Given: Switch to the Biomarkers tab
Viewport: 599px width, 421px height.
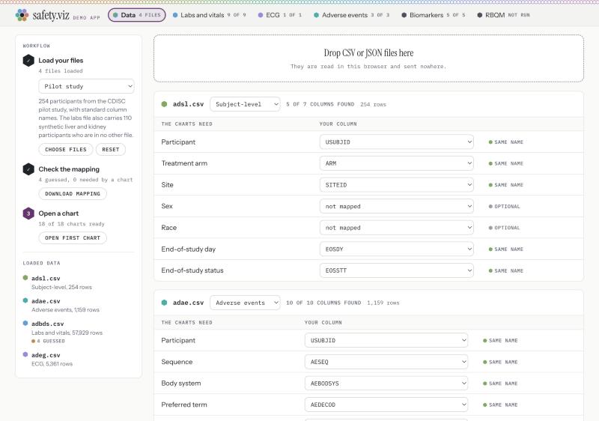Looking at the screenshot, I should point(434,15).
